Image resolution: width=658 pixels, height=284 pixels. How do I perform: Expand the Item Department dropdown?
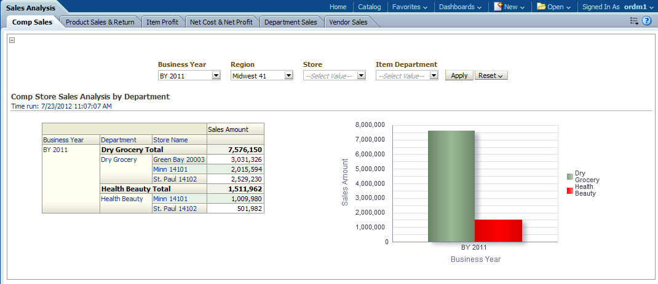coord(434,75)
